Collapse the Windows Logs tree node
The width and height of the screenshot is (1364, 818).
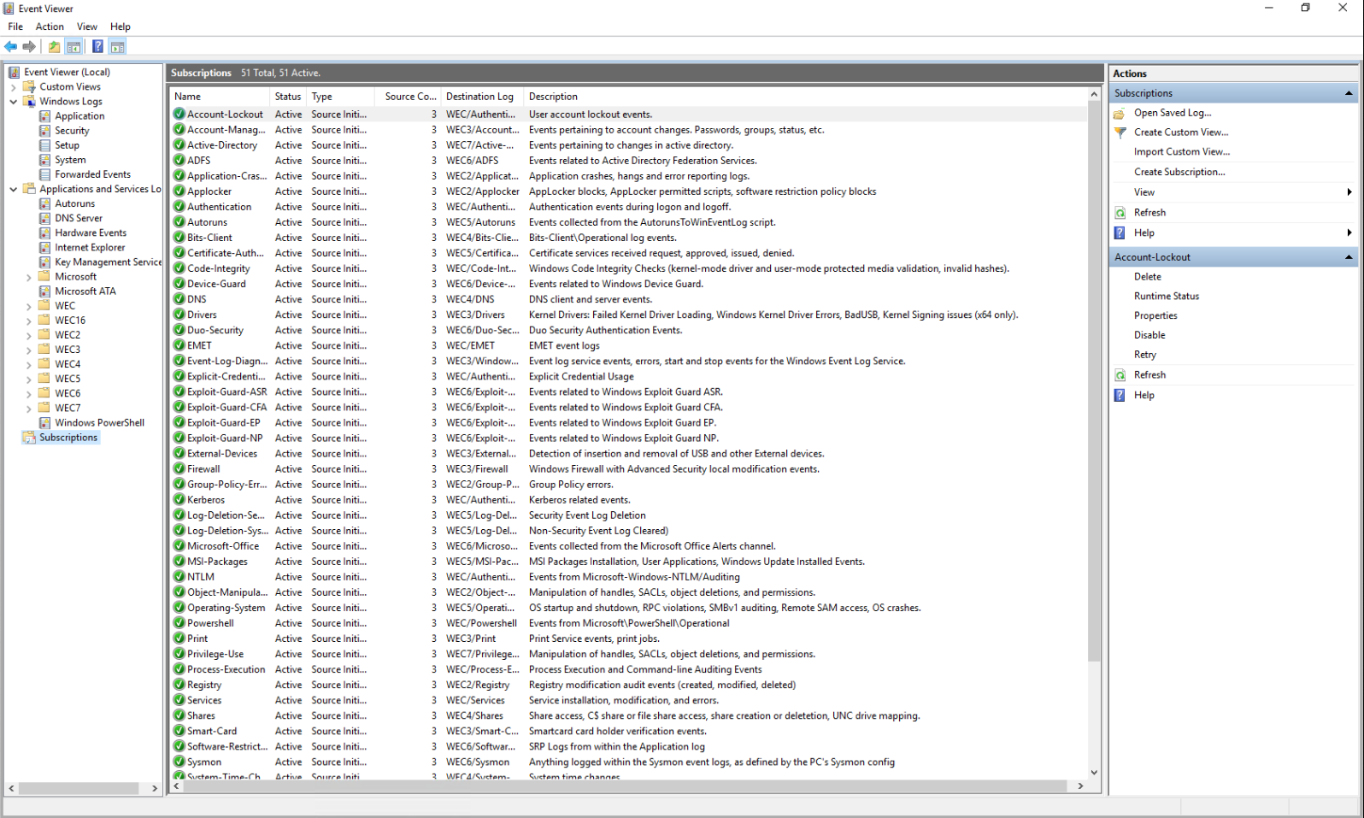point(14,102)
